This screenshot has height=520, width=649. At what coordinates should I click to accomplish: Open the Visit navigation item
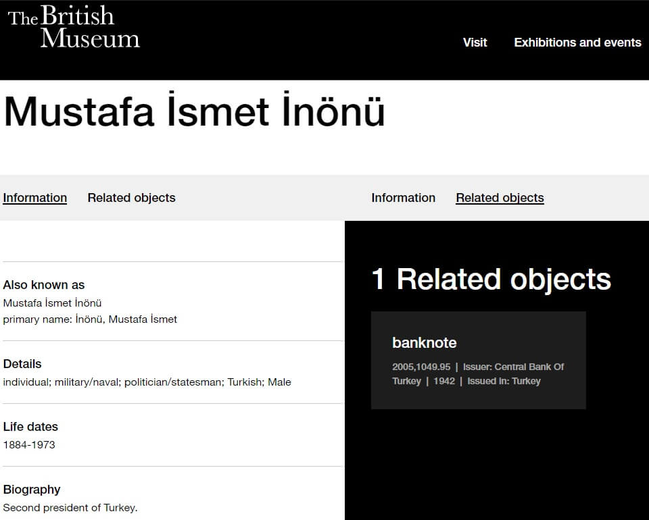click(x=475, y=43)
